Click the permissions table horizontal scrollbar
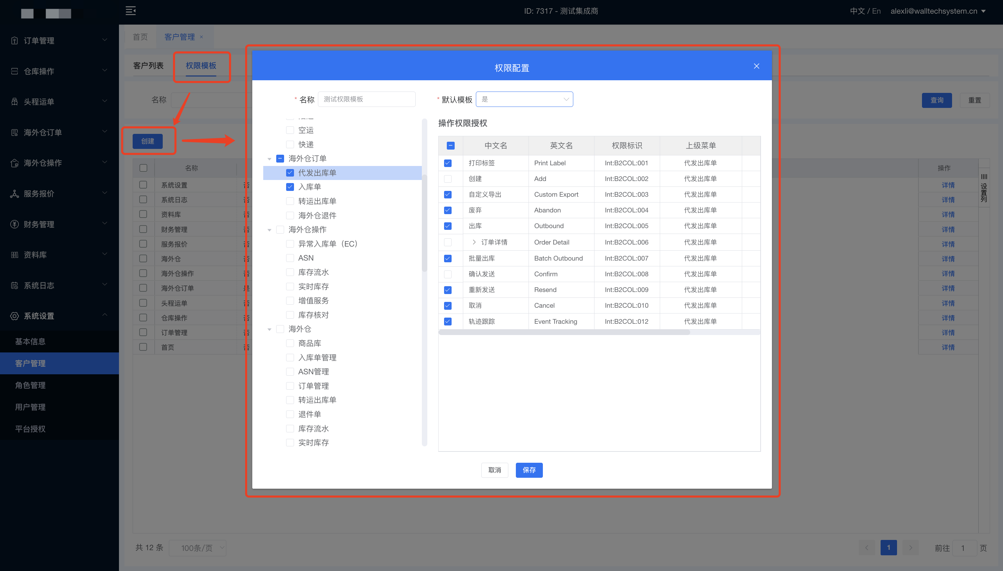The image size is (1003, 571). coord(564,332)
